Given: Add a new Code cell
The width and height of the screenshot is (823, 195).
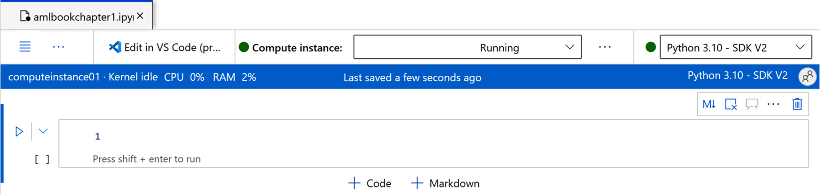Looking at the screenshot, I should [370, 183].
